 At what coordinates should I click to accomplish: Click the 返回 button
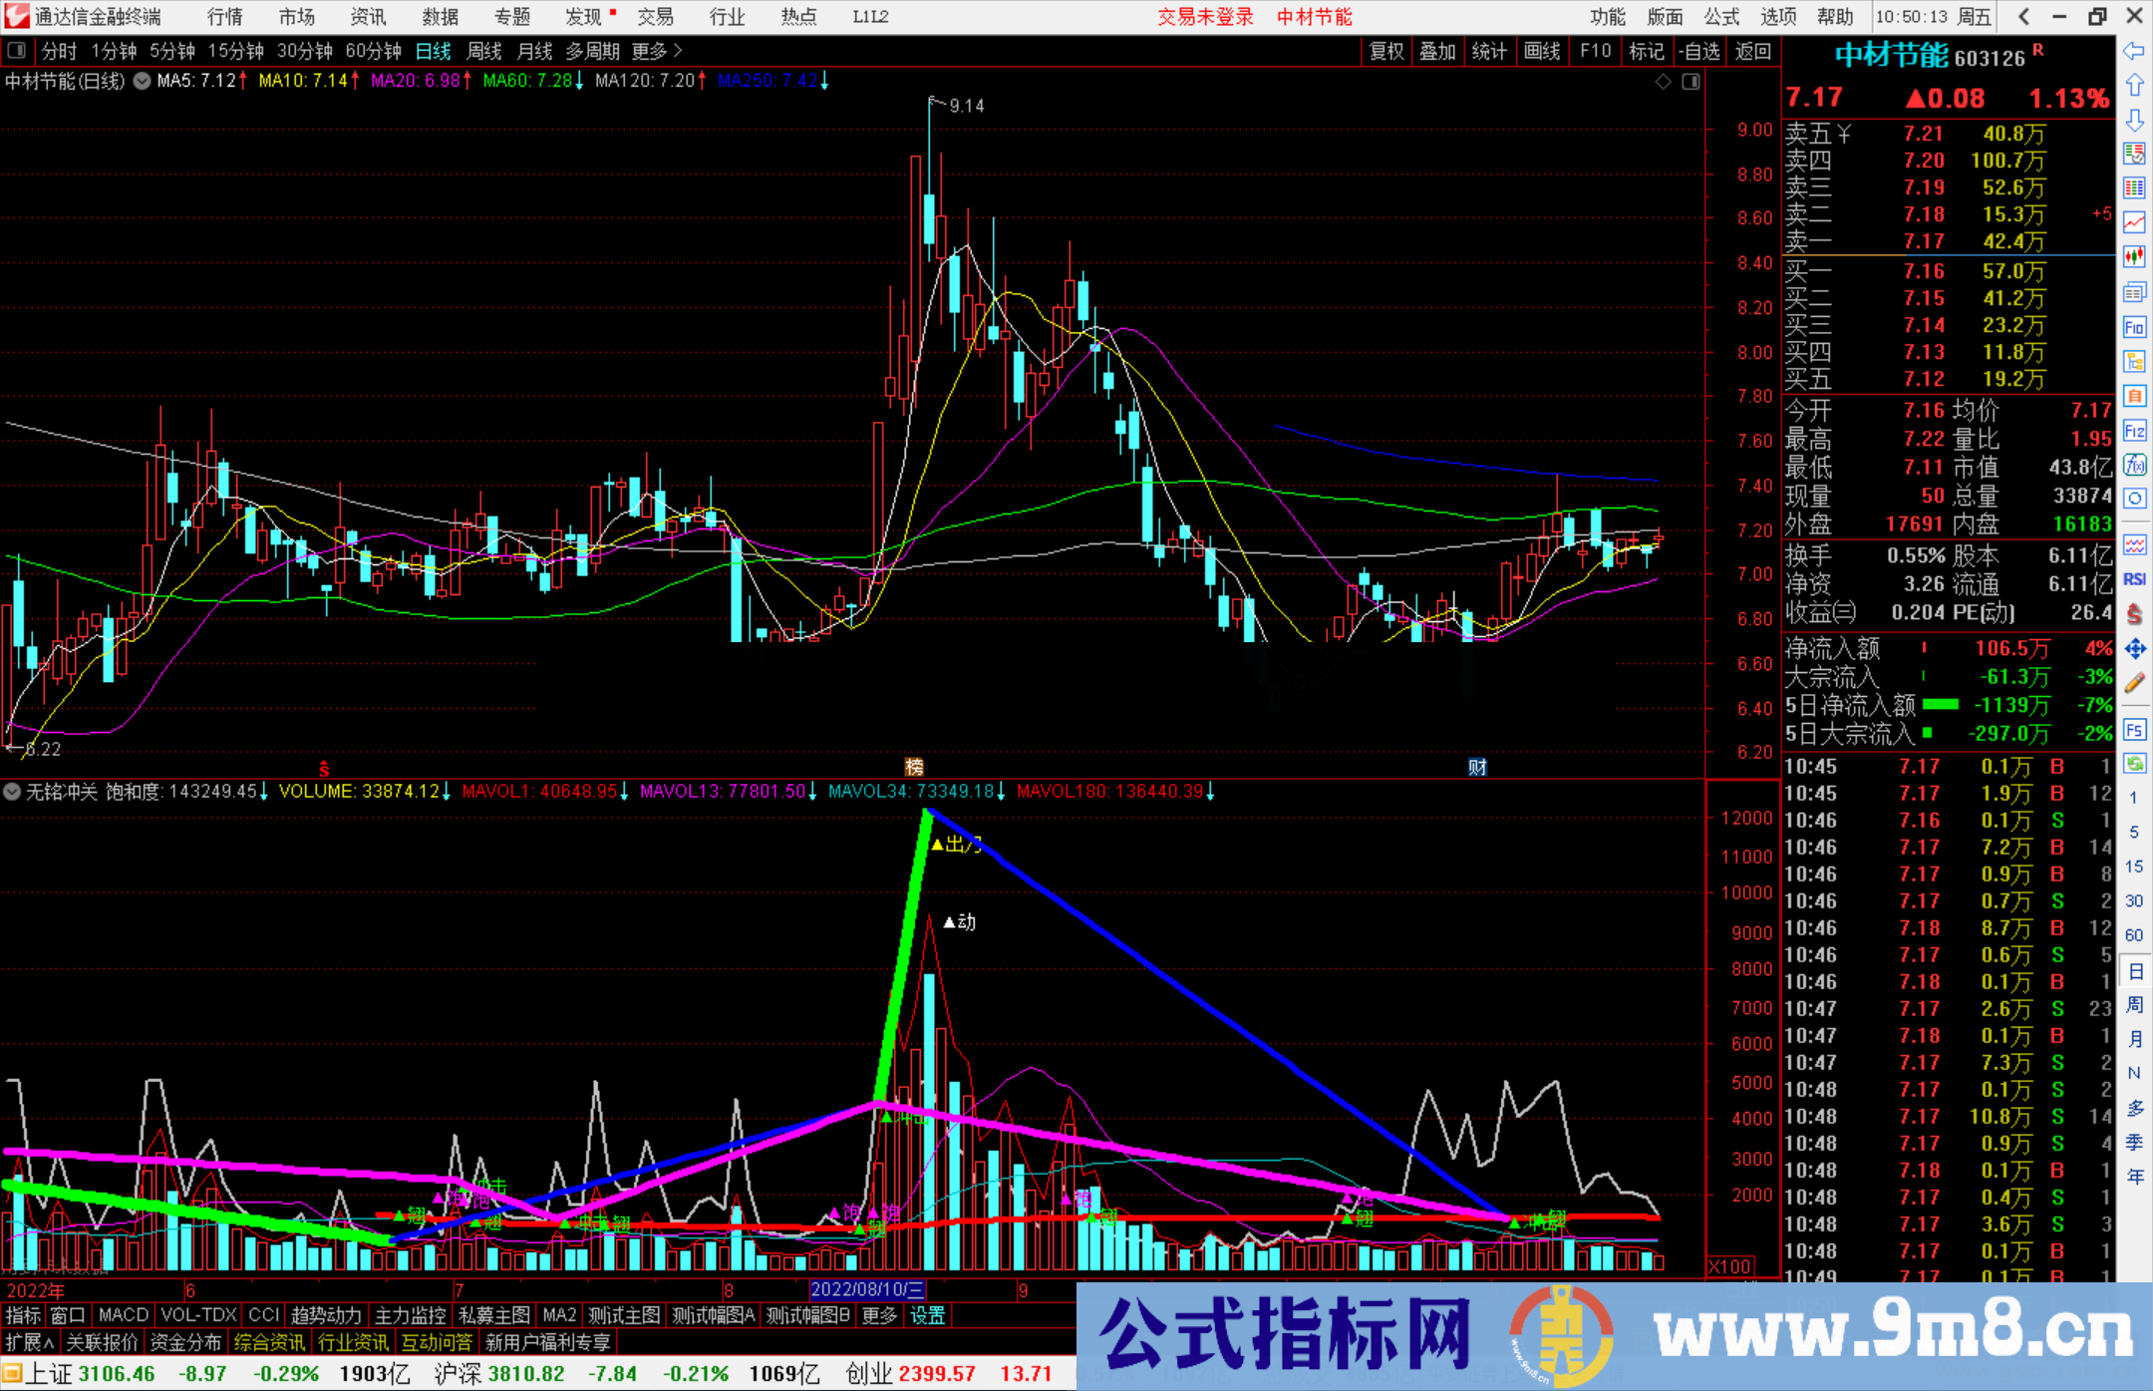point(1752,51)
